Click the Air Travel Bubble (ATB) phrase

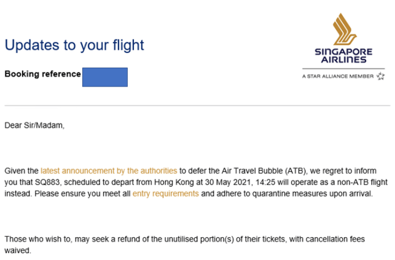[x=264, y=171]
